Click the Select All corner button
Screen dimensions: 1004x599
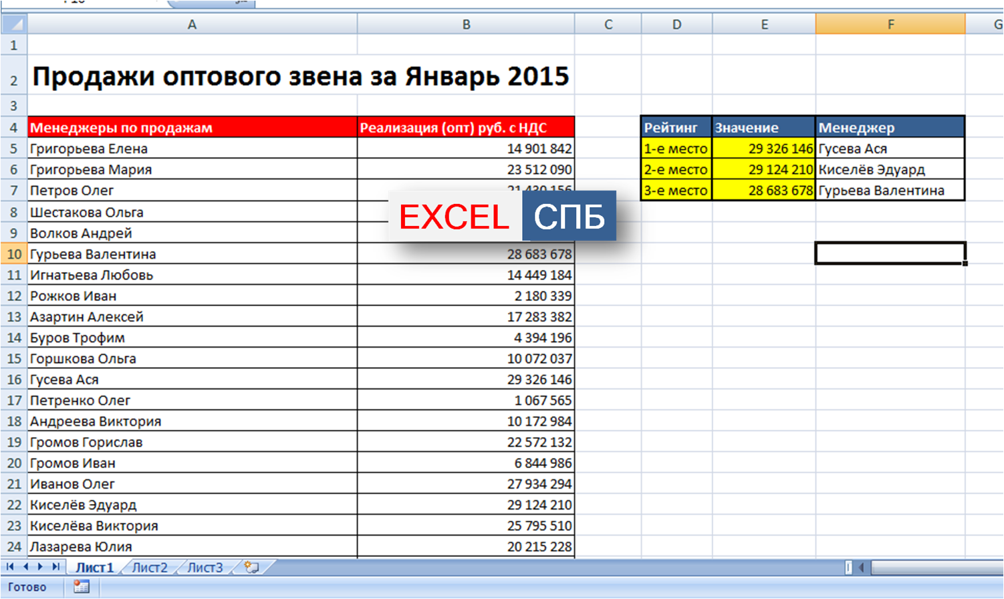pyautogui.click(x=13, y=25)
